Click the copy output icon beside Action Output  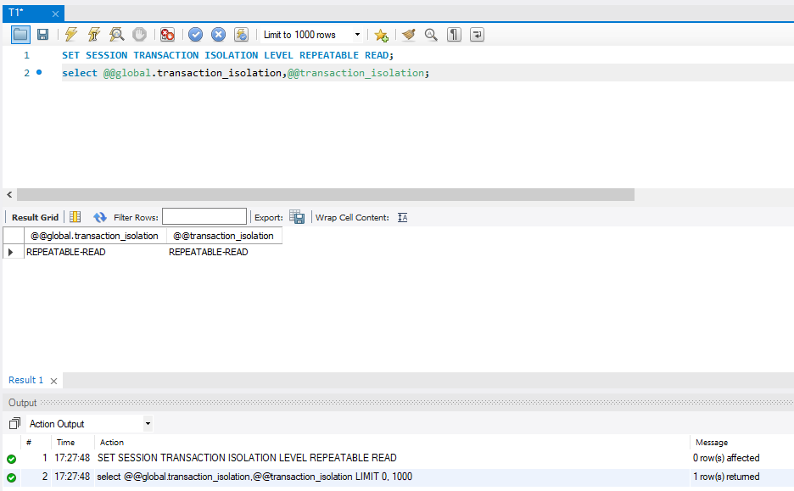pyautogui.click(x=14, y=423)
